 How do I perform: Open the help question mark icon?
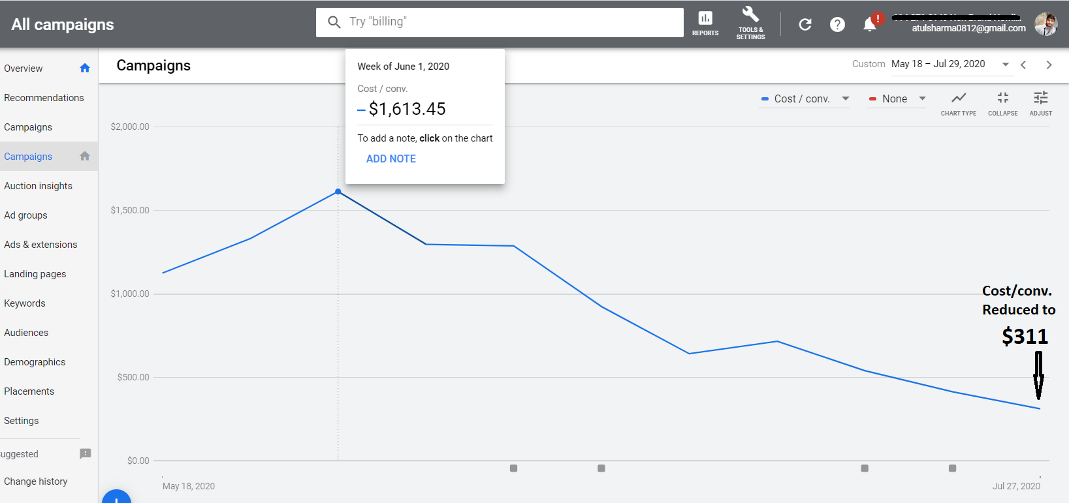pyautogui.click(x=837, y=24)
